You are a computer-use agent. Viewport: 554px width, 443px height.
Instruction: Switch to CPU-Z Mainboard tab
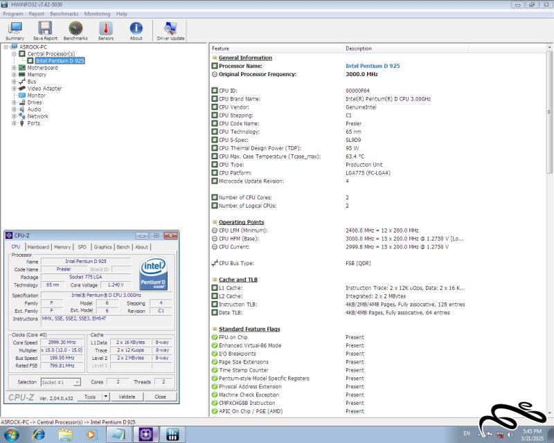coord(38,247)
